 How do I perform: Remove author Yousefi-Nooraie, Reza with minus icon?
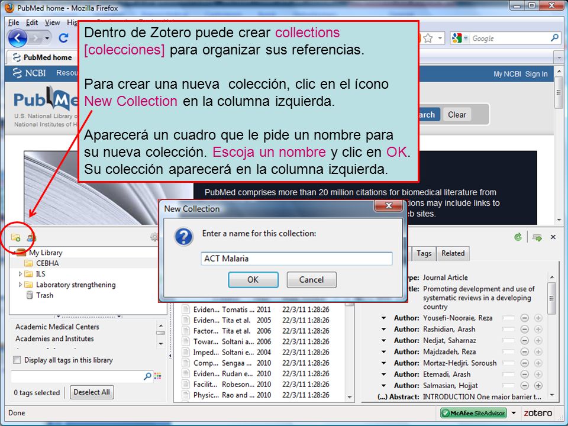tap(525, 318)
